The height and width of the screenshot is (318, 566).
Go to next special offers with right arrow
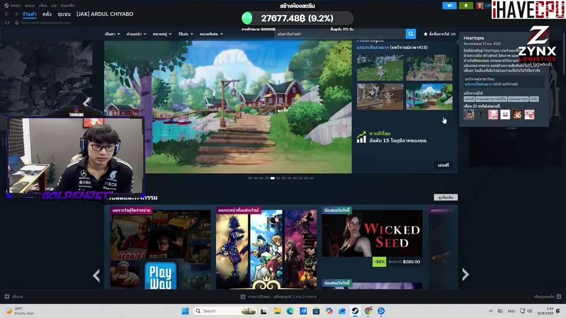coord(465,275)
